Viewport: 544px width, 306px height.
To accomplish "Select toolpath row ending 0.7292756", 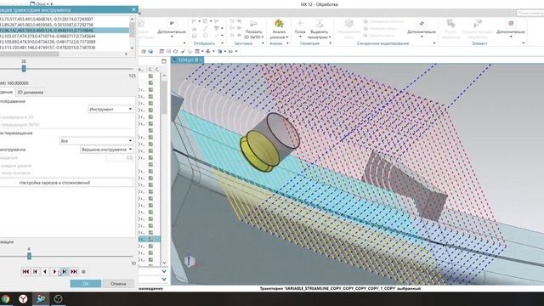I will (65, 25).
